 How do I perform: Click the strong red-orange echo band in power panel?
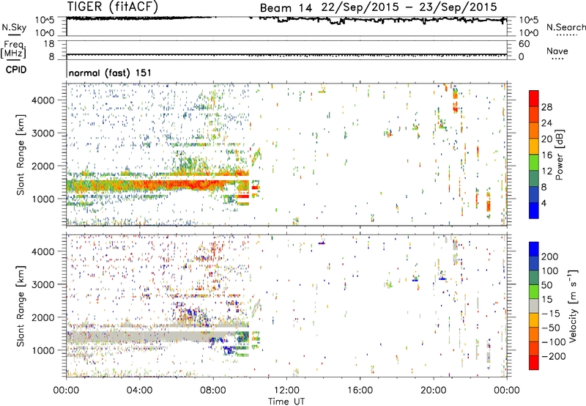click(x=157, y=185)
